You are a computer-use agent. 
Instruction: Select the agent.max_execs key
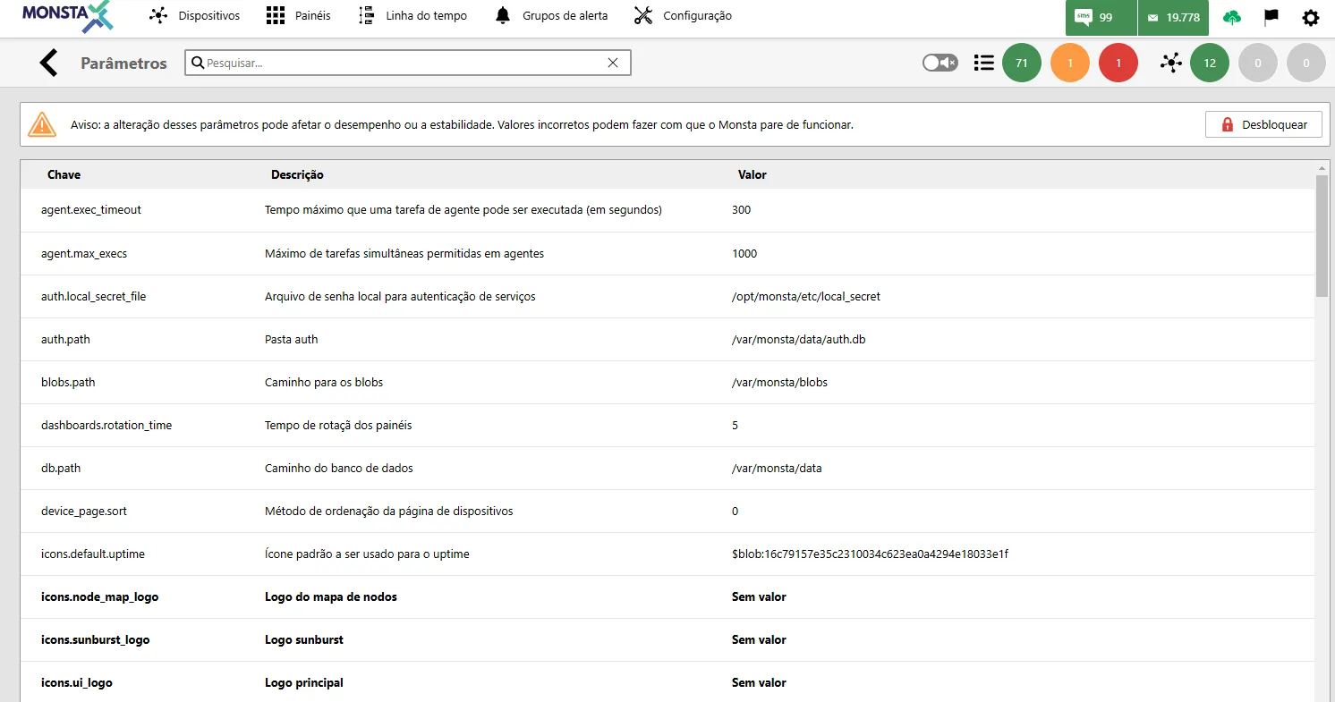pos(84,253)
